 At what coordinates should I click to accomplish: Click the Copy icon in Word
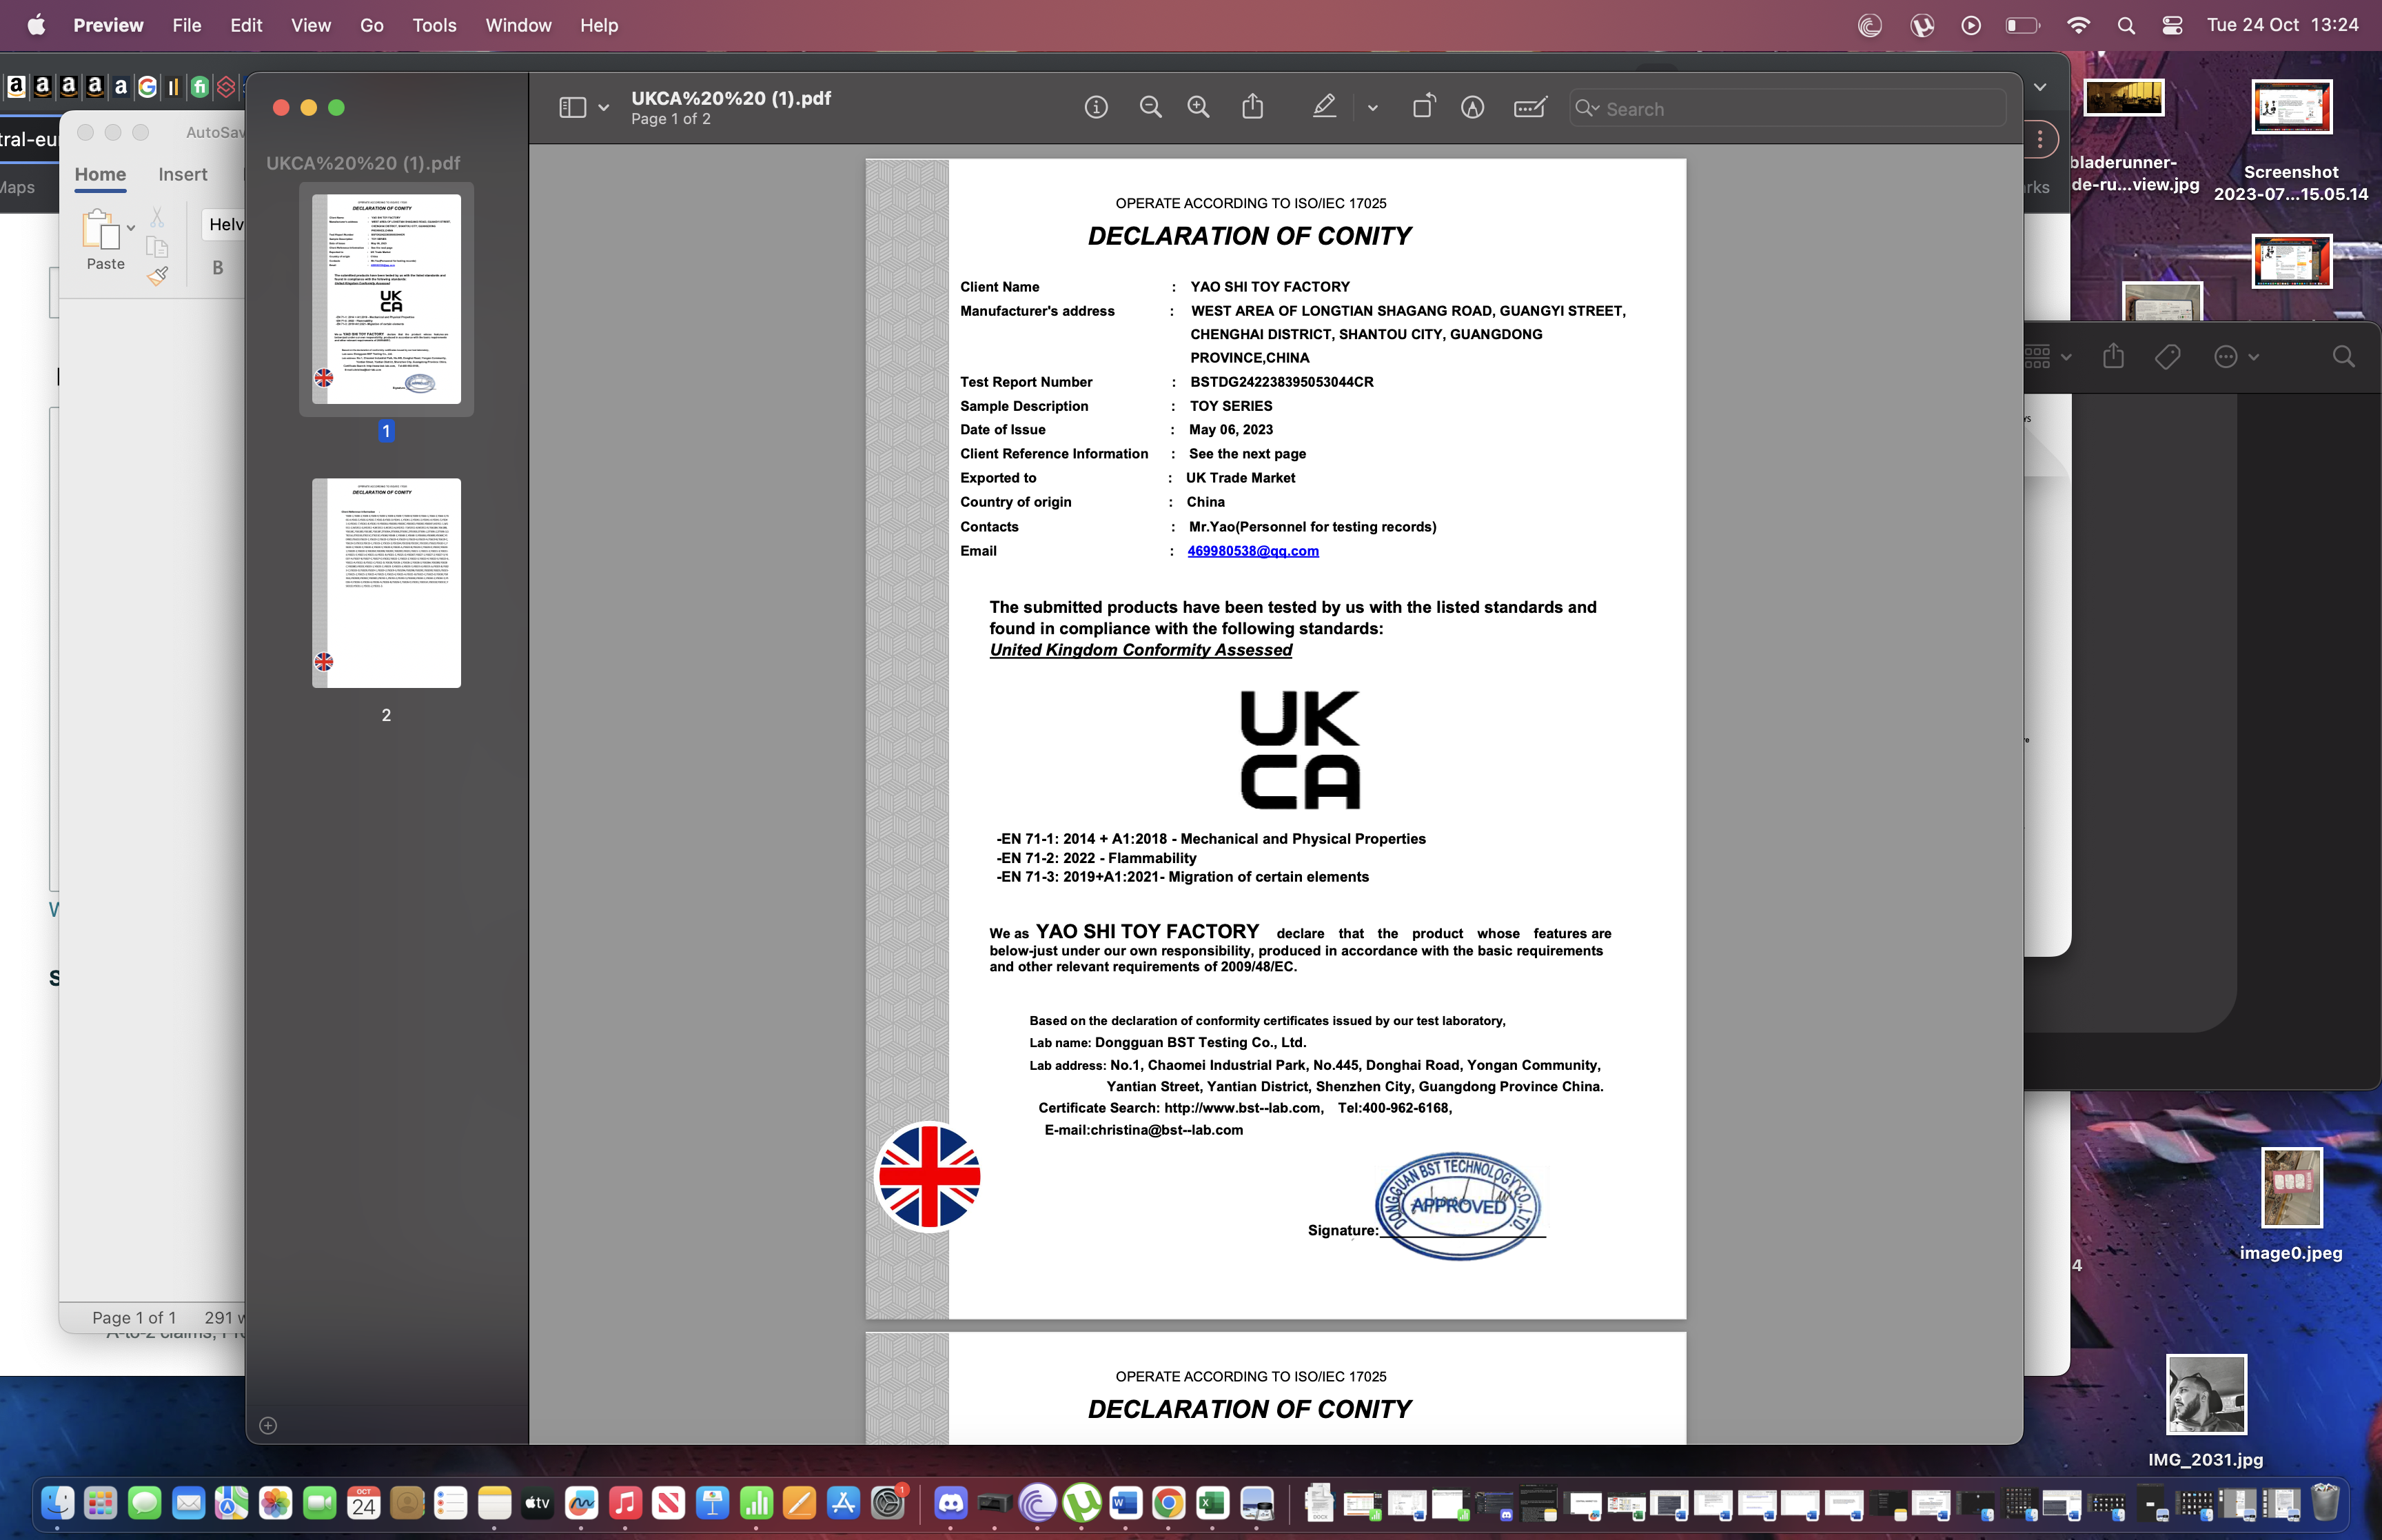pyautogui.click(x=157, y=247)
